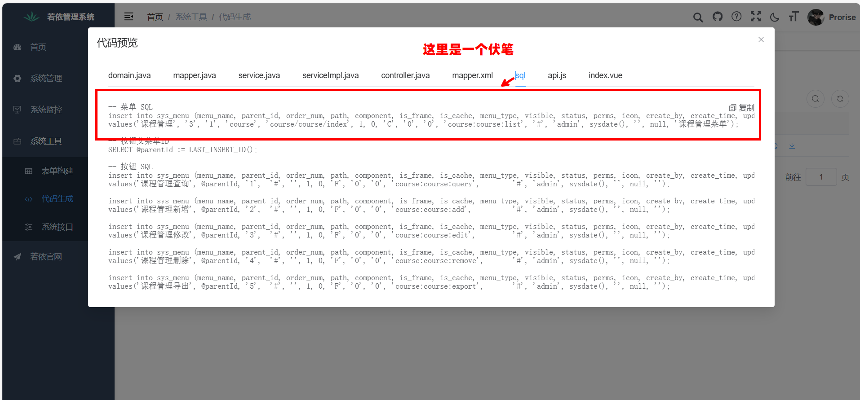Collapse the sidebar with hamburger icon
This screenshot has height=400, width=860.
(x=129, y=17)
